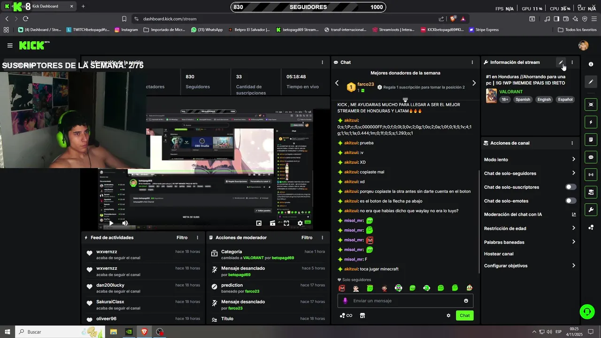Click the angry red emote

(342, 288)
